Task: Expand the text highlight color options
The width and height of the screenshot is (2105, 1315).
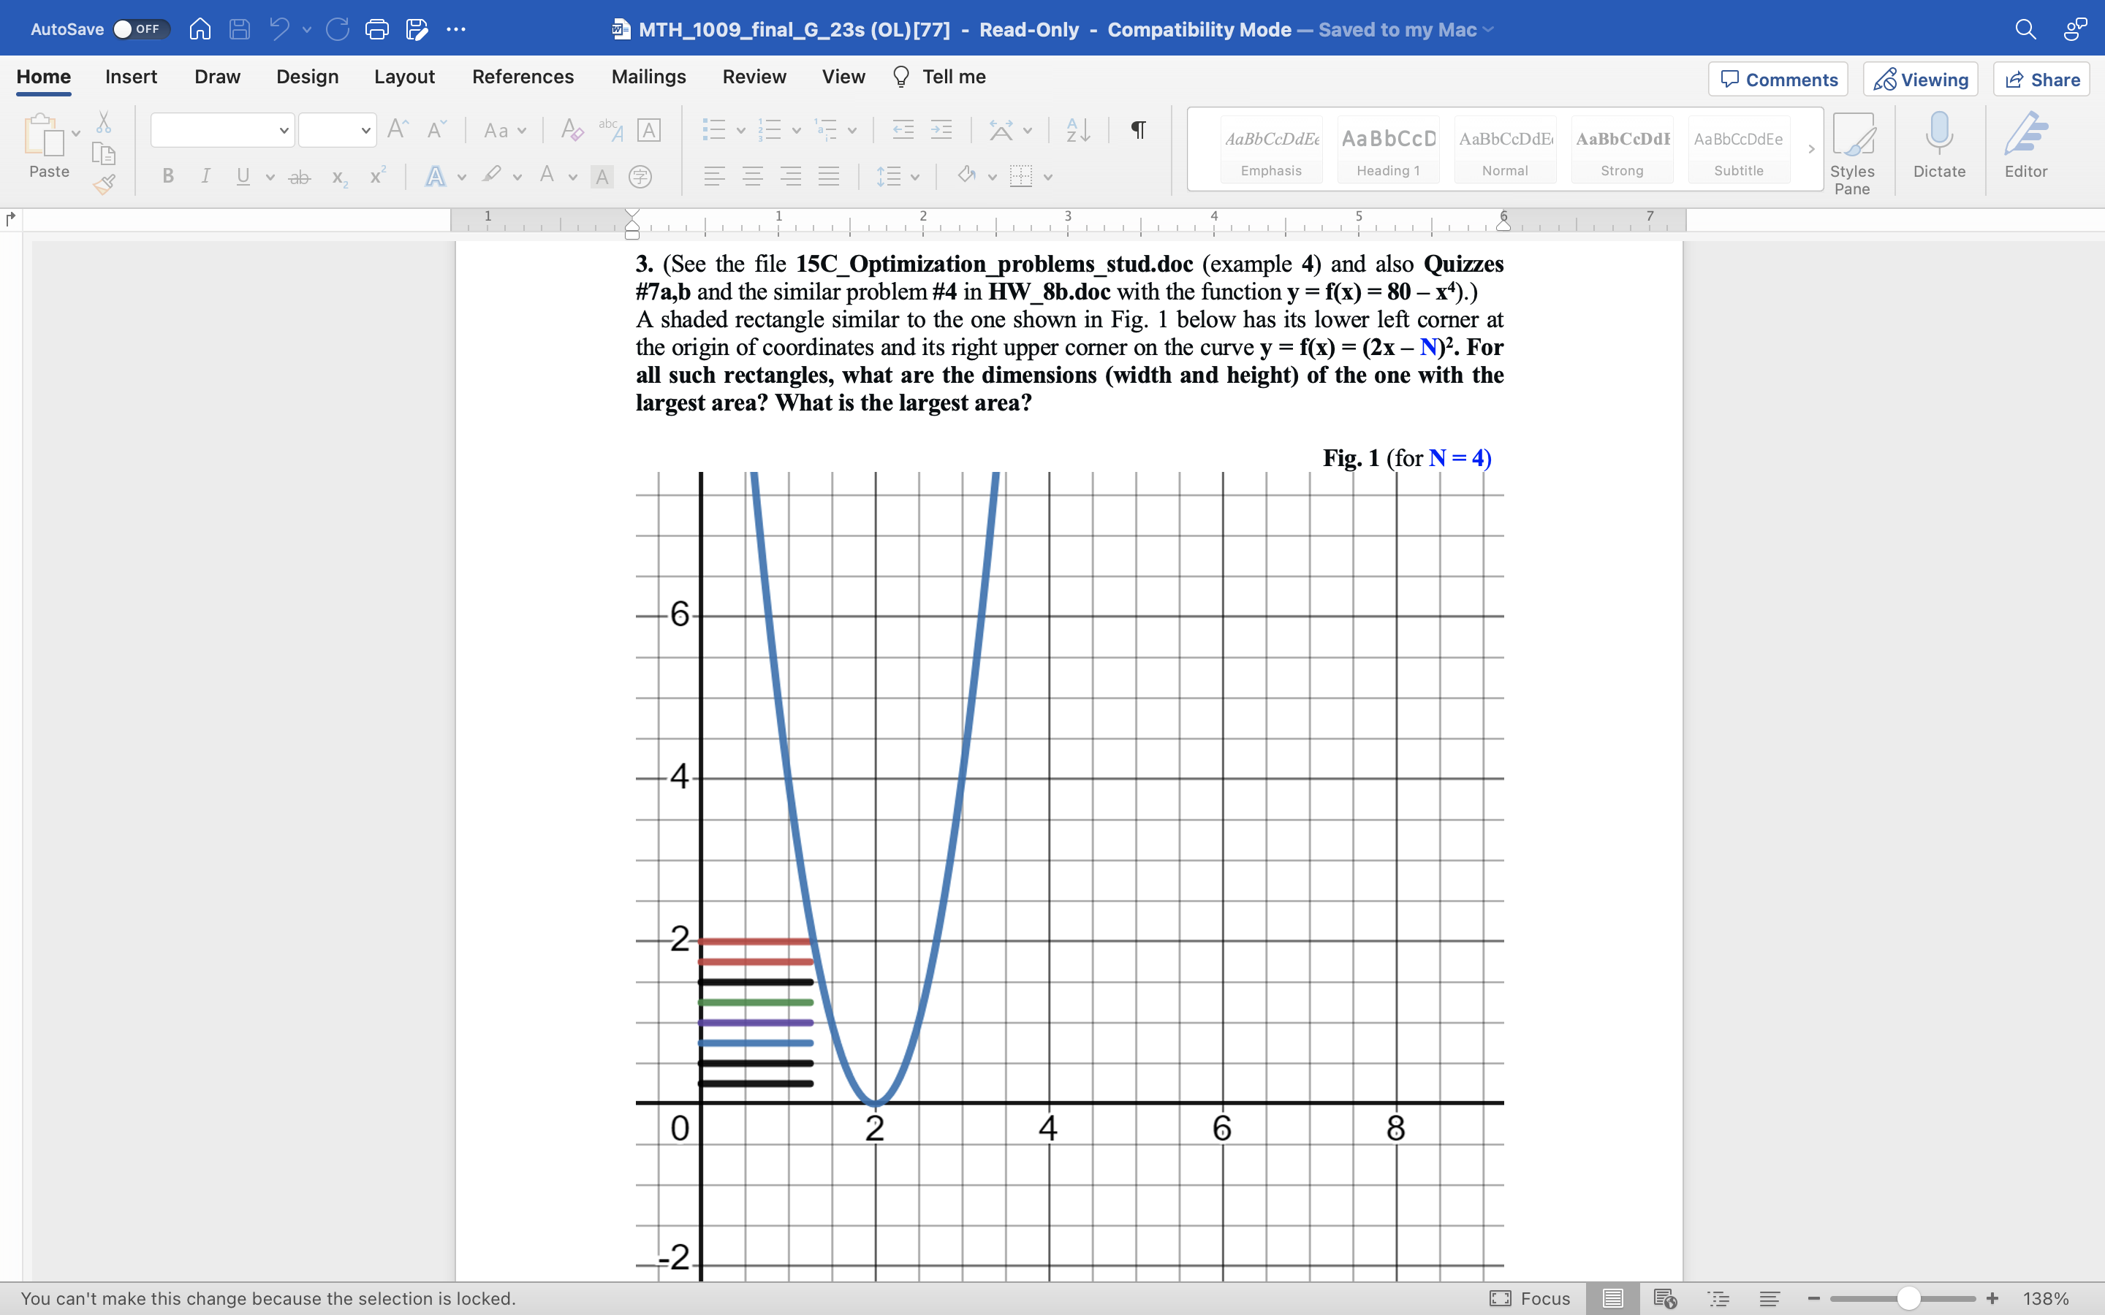Action: pos(516,178)
